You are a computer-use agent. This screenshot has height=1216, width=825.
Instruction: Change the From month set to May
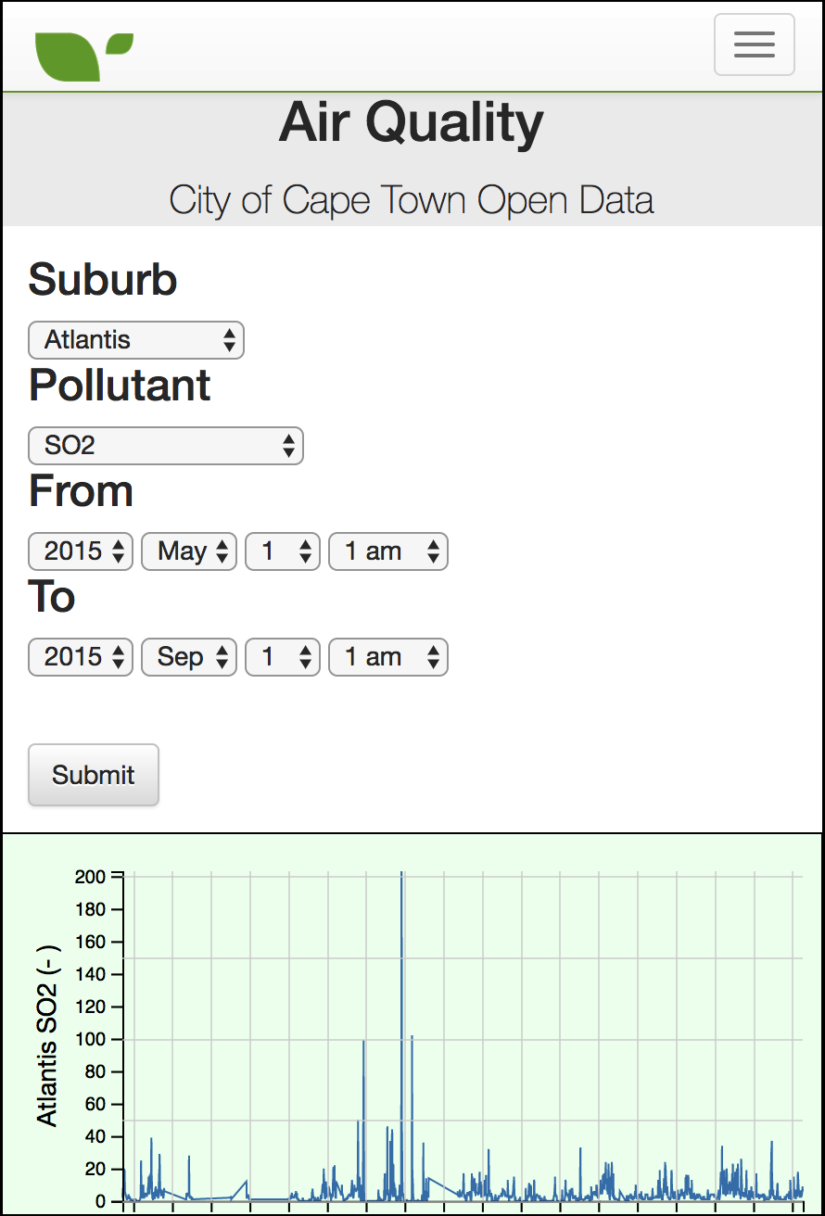point(189,551)
